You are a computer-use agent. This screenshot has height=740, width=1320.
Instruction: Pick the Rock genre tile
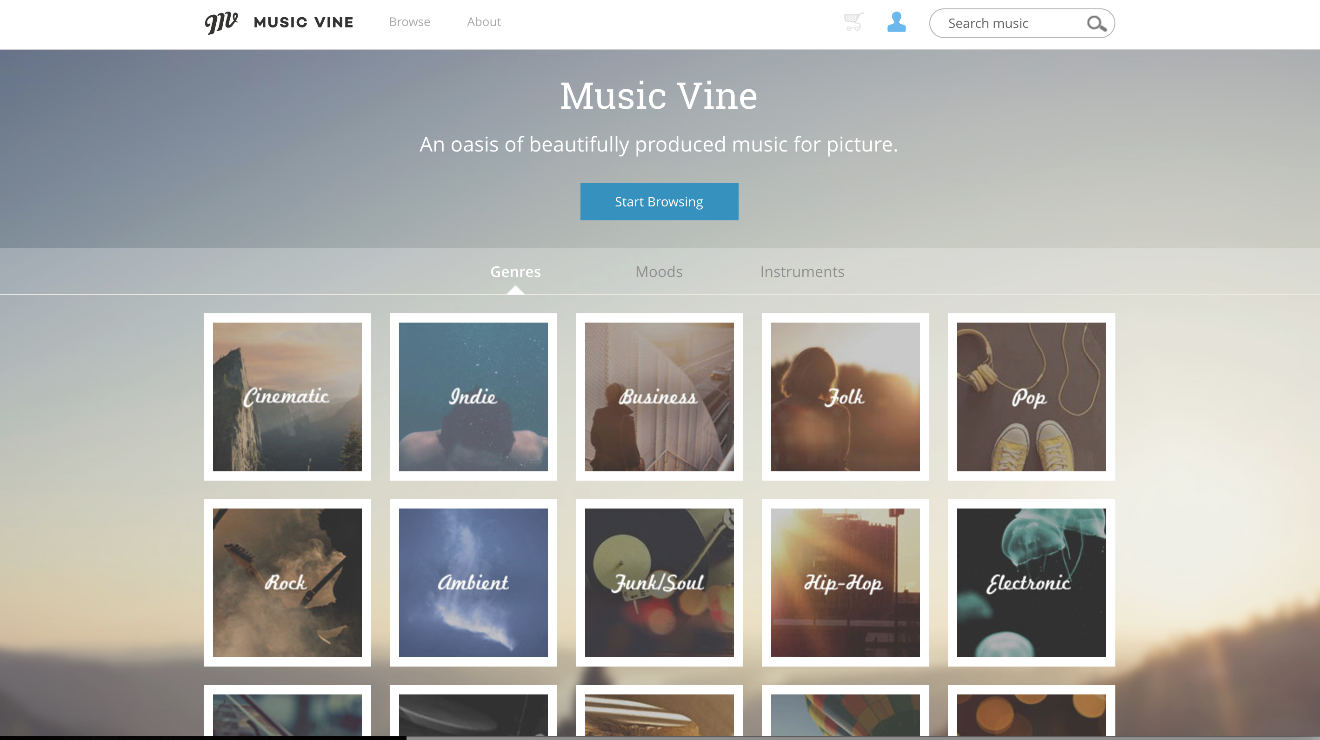pyautogui.click(x=287, y=583)
